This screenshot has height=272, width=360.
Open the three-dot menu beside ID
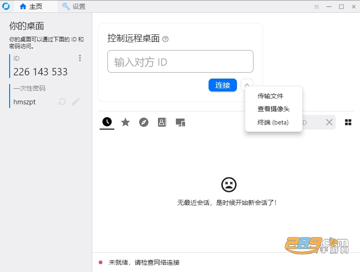pyautogui.click(x=80, y=58)
